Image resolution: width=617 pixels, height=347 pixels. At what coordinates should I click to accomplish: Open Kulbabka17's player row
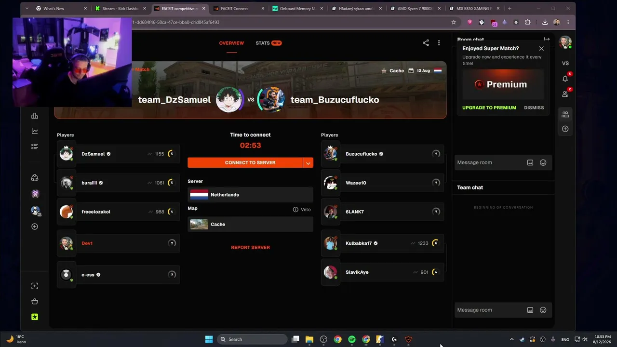(x=382, y=243)
